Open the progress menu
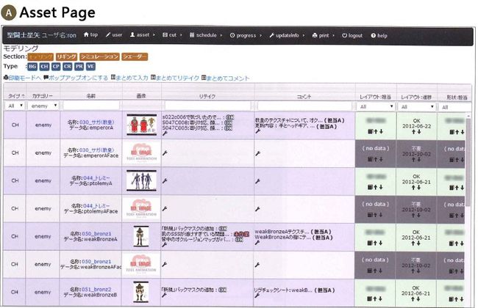The width and height of the screenshot is (478, 308). point(246,36)
